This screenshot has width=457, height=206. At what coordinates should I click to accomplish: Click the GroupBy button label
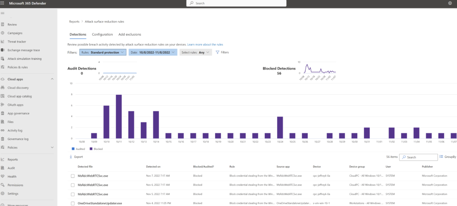[x=450, y=157]
